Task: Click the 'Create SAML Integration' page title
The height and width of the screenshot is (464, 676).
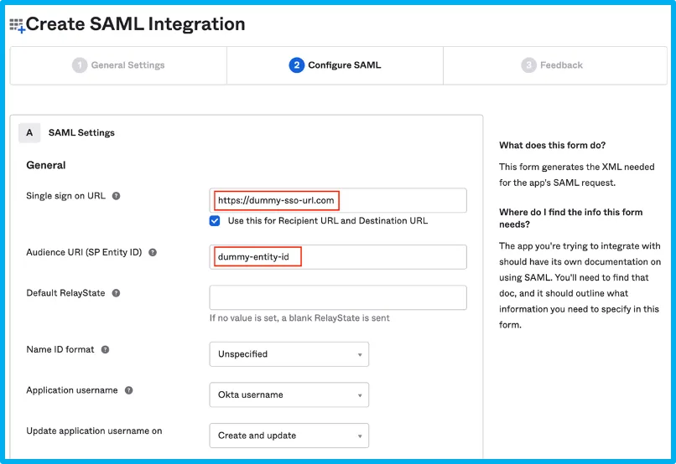Action: click(135, 24)
